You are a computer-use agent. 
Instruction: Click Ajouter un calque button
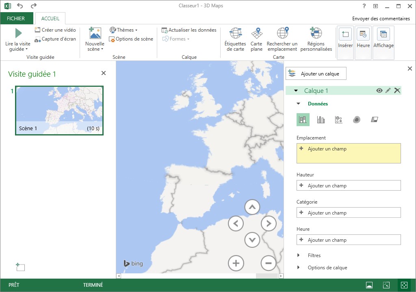(x=316, y=73)
